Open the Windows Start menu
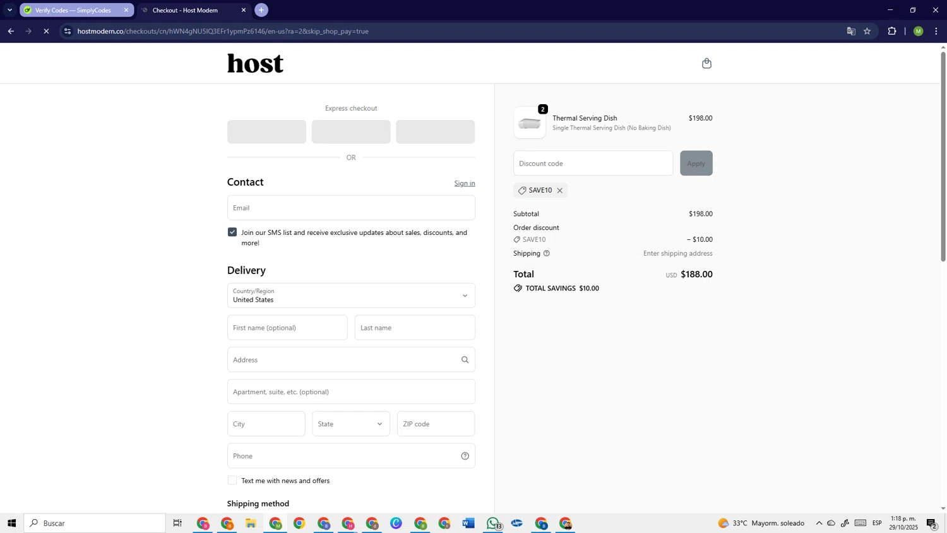The image size is (947, 533). click(11, 523)
